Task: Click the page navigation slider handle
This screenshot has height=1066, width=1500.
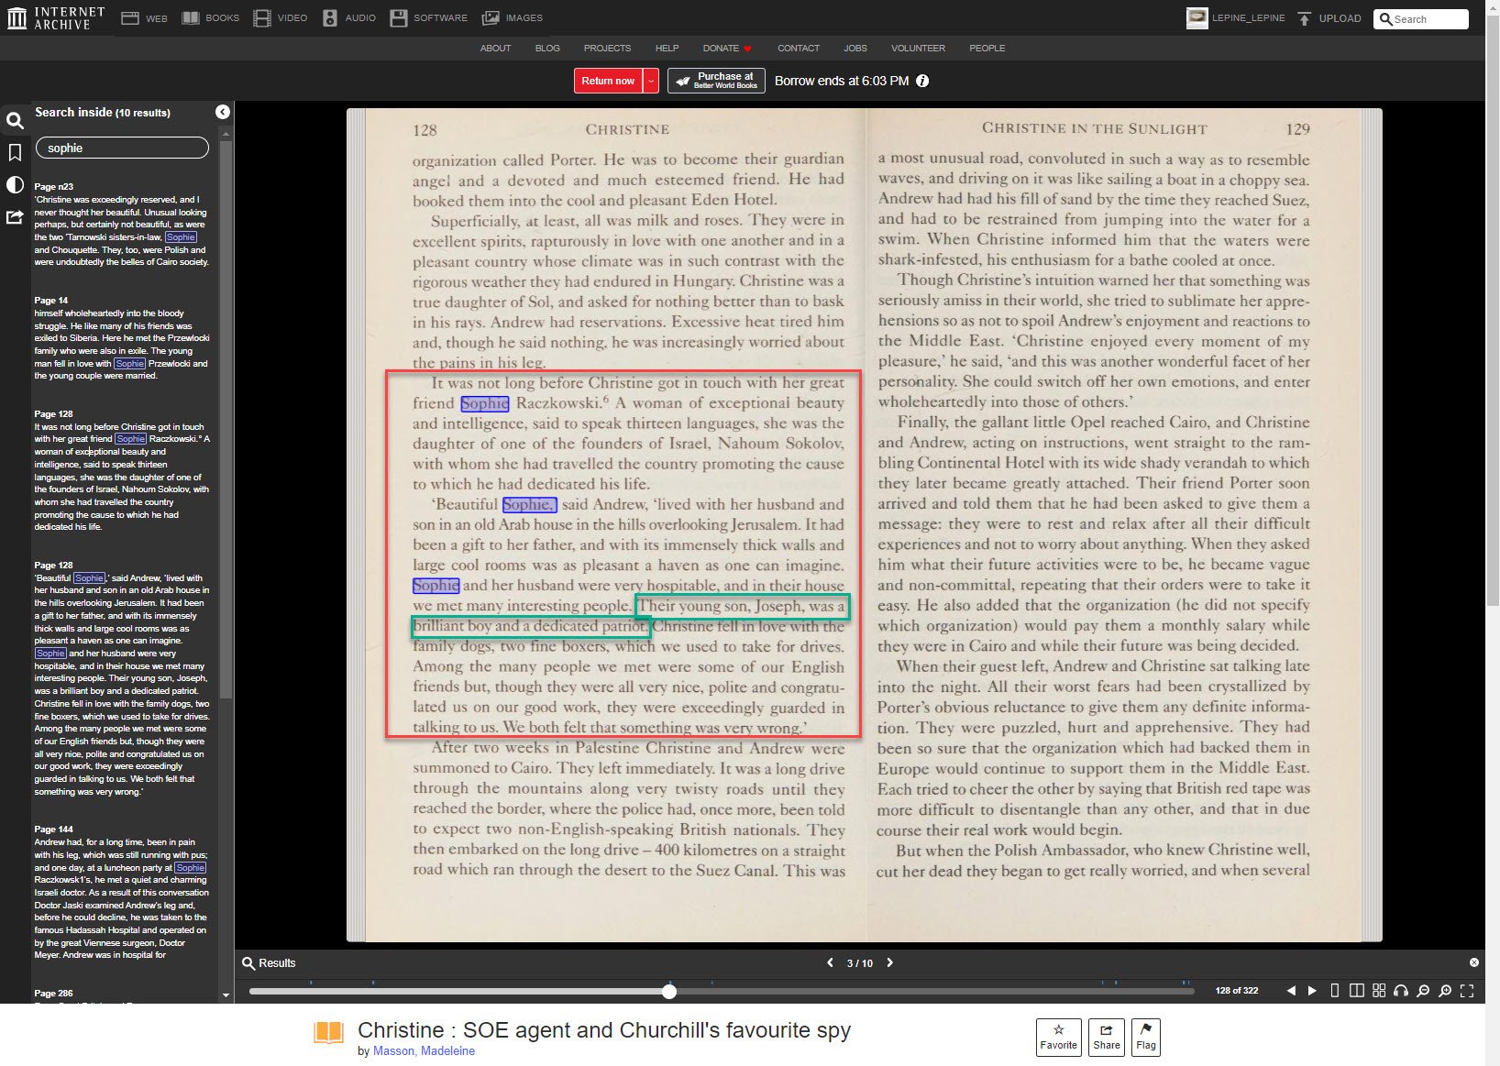Action: click(669, 991)
